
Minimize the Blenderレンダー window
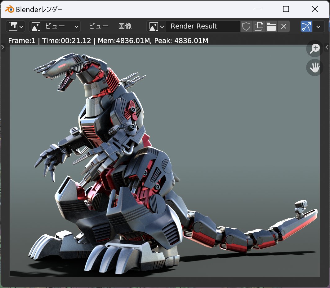[x=258, y=9]
